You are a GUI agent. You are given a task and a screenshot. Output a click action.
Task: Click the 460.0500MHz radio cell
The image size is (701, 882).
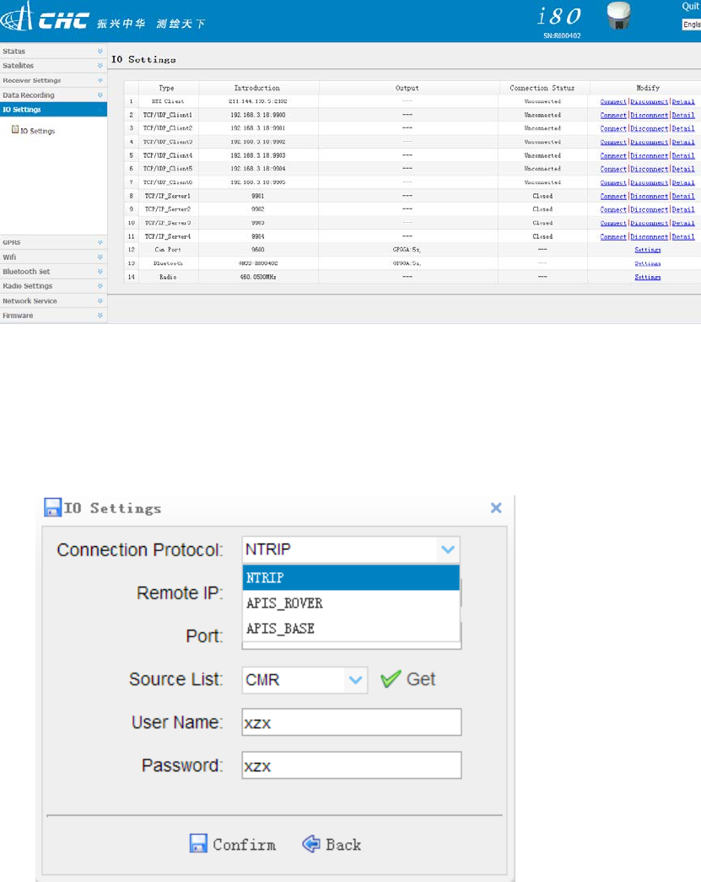click(x=257, y=277)
